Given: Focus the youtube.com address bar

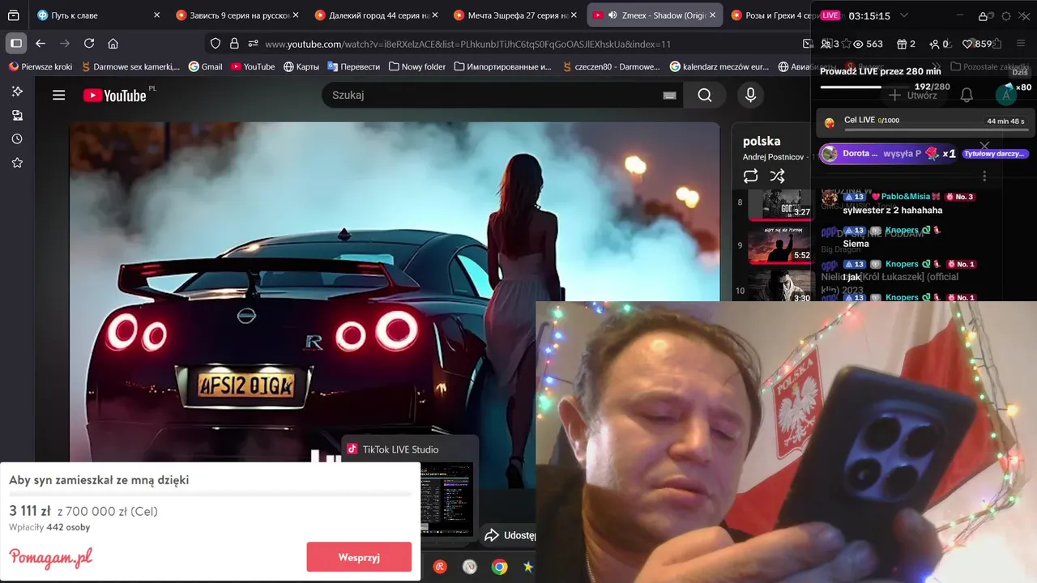Looking at the screenshot, I should coord(467,44).
